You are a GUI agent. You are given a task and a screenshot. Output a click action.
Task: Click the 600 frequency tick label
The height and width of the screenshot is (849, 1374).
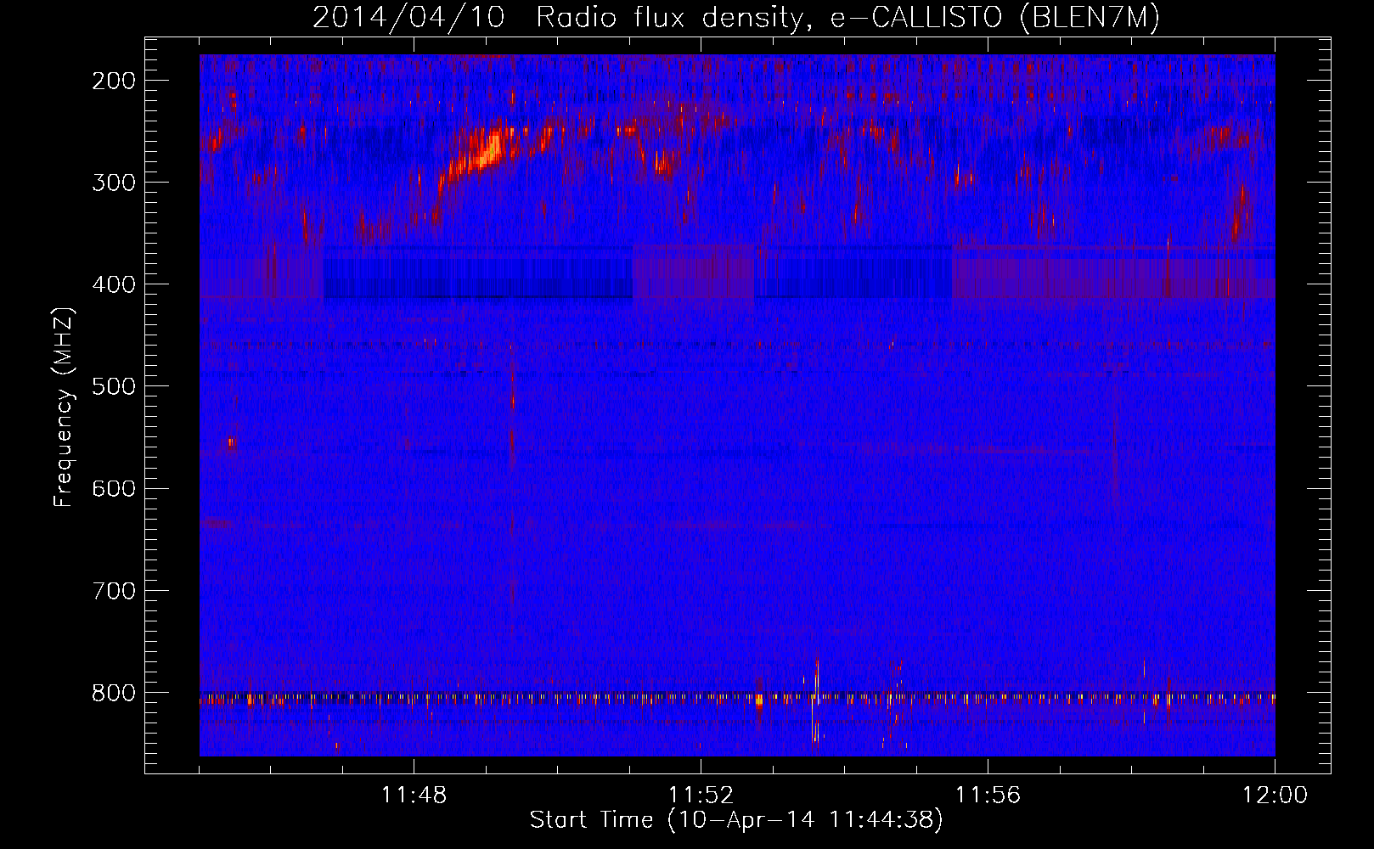pos(114,488)
